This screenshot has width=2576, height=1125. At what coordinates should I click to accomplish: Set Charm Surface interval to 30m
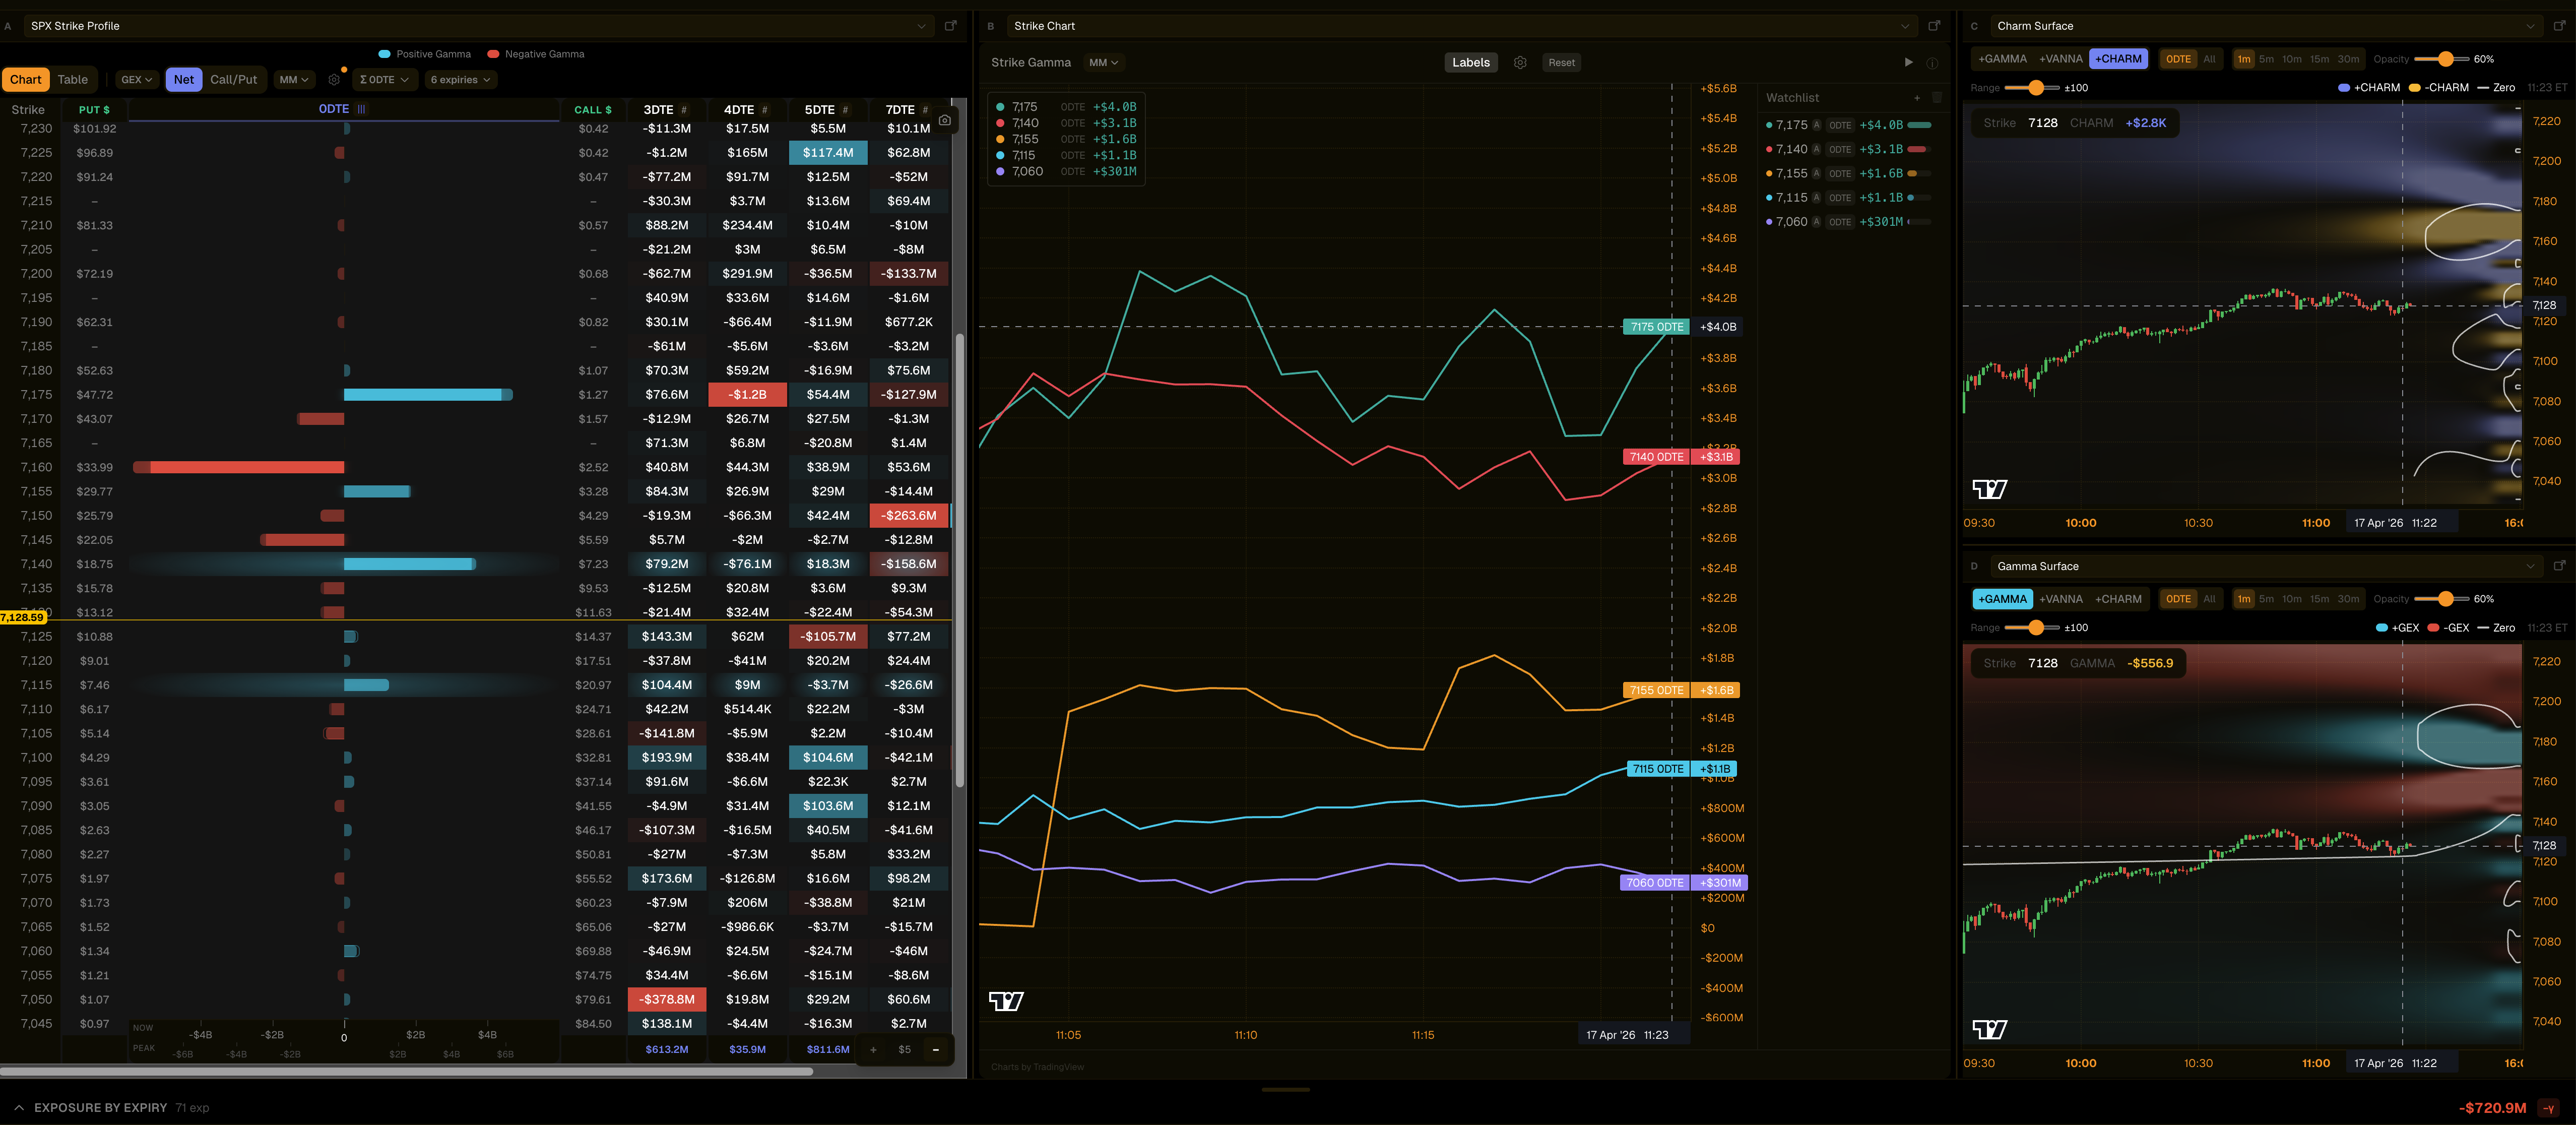(x=2348, y=59)
